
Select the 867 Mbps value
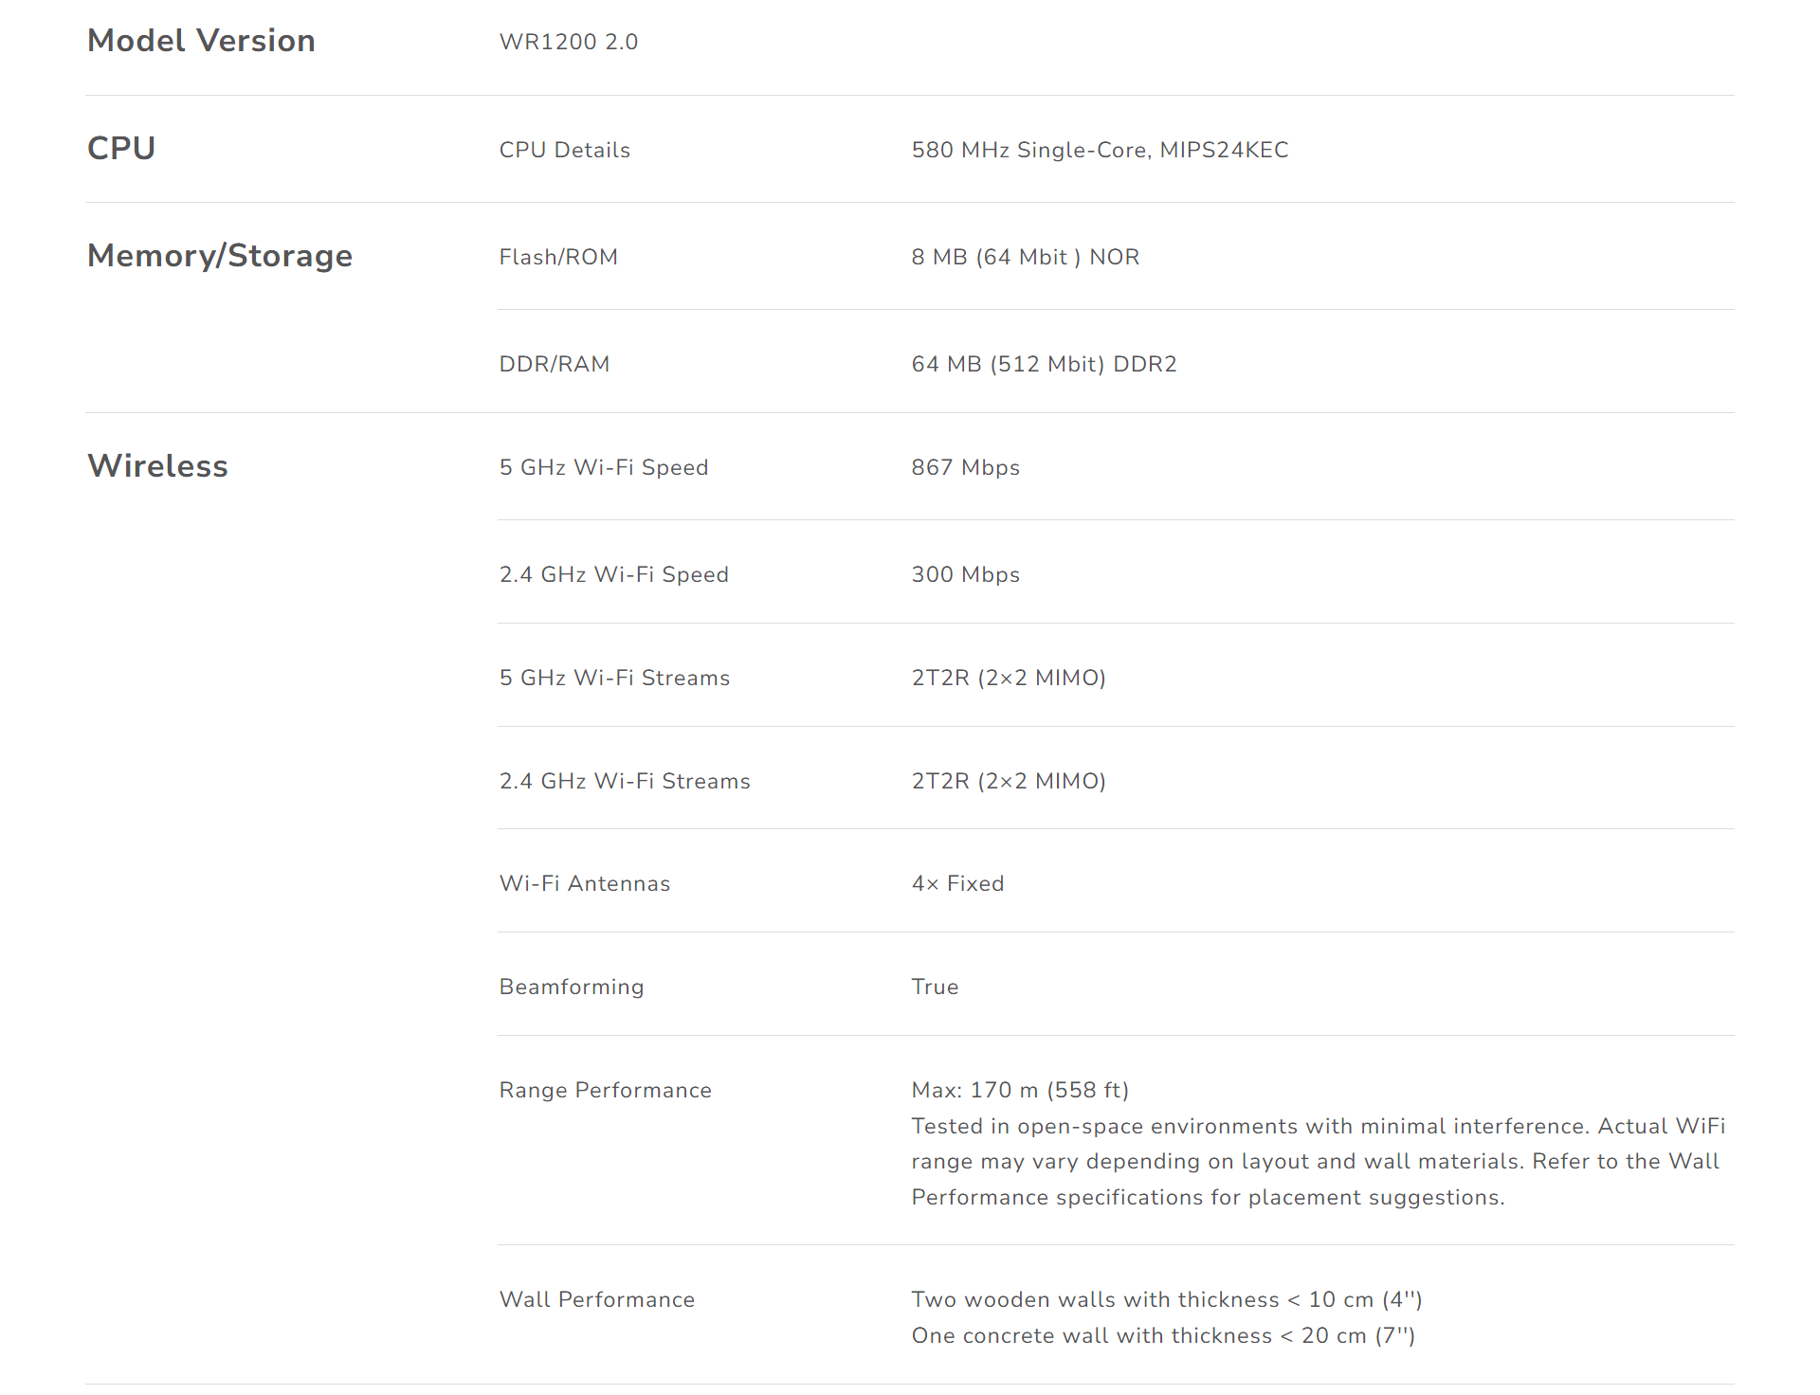point(965,467)
